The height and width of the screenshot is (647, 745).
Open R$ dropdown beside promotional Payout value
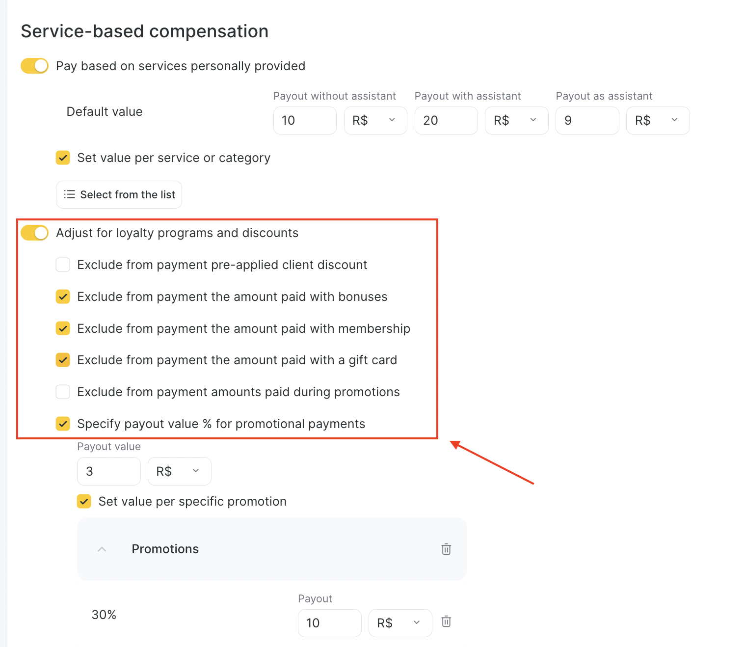pos(180,471)
